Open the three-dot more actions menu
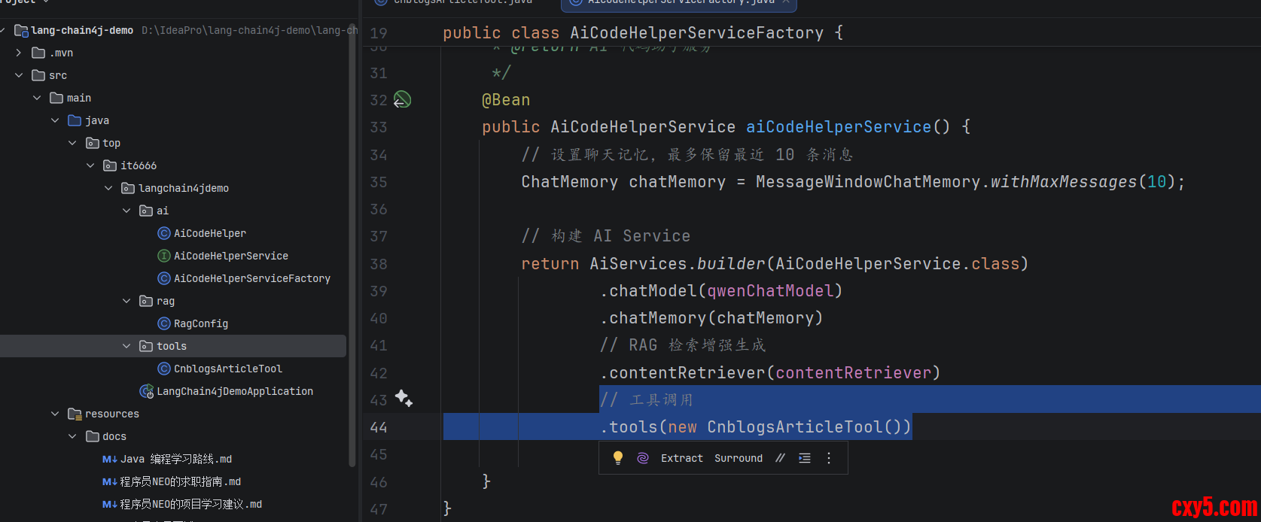Viewport: 1261px width, 522px height. pos(829,458)
